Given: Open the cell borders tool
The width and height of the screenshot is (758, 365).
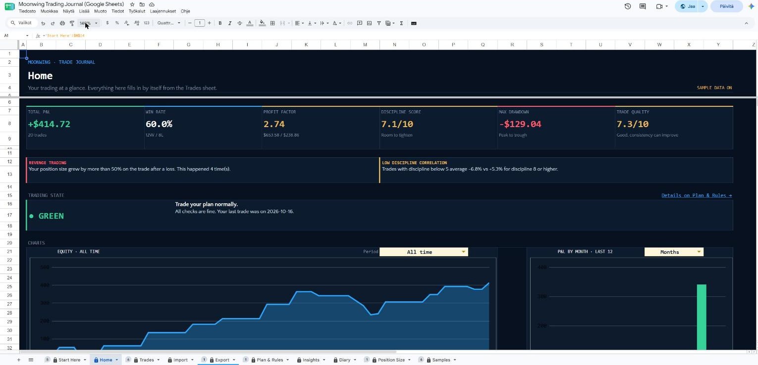Looking at the screenshot, I should (272, 23).
